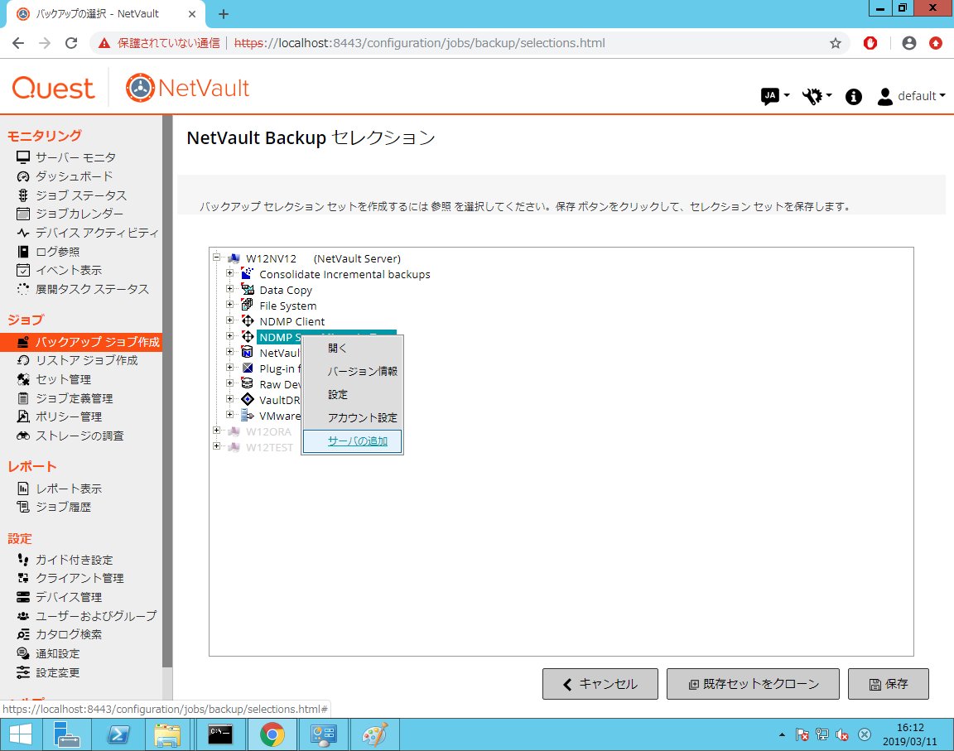Click the セット管理 icon
954x751 pixels.
pyautogui.click(x=23, y=379)
